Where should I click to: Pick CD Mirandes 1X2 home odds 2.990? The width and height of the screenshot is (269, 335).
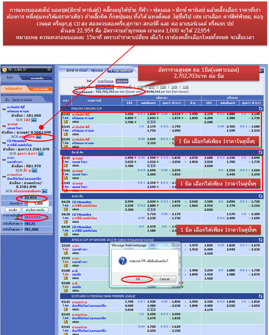[x=129, y=202]
